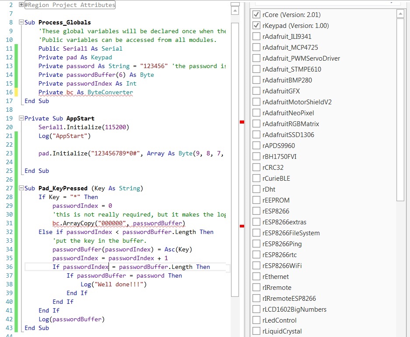Viewport: 410px width, 337px height.
Task: Collapse the AppStart sub
Action: tap(21, 118)
